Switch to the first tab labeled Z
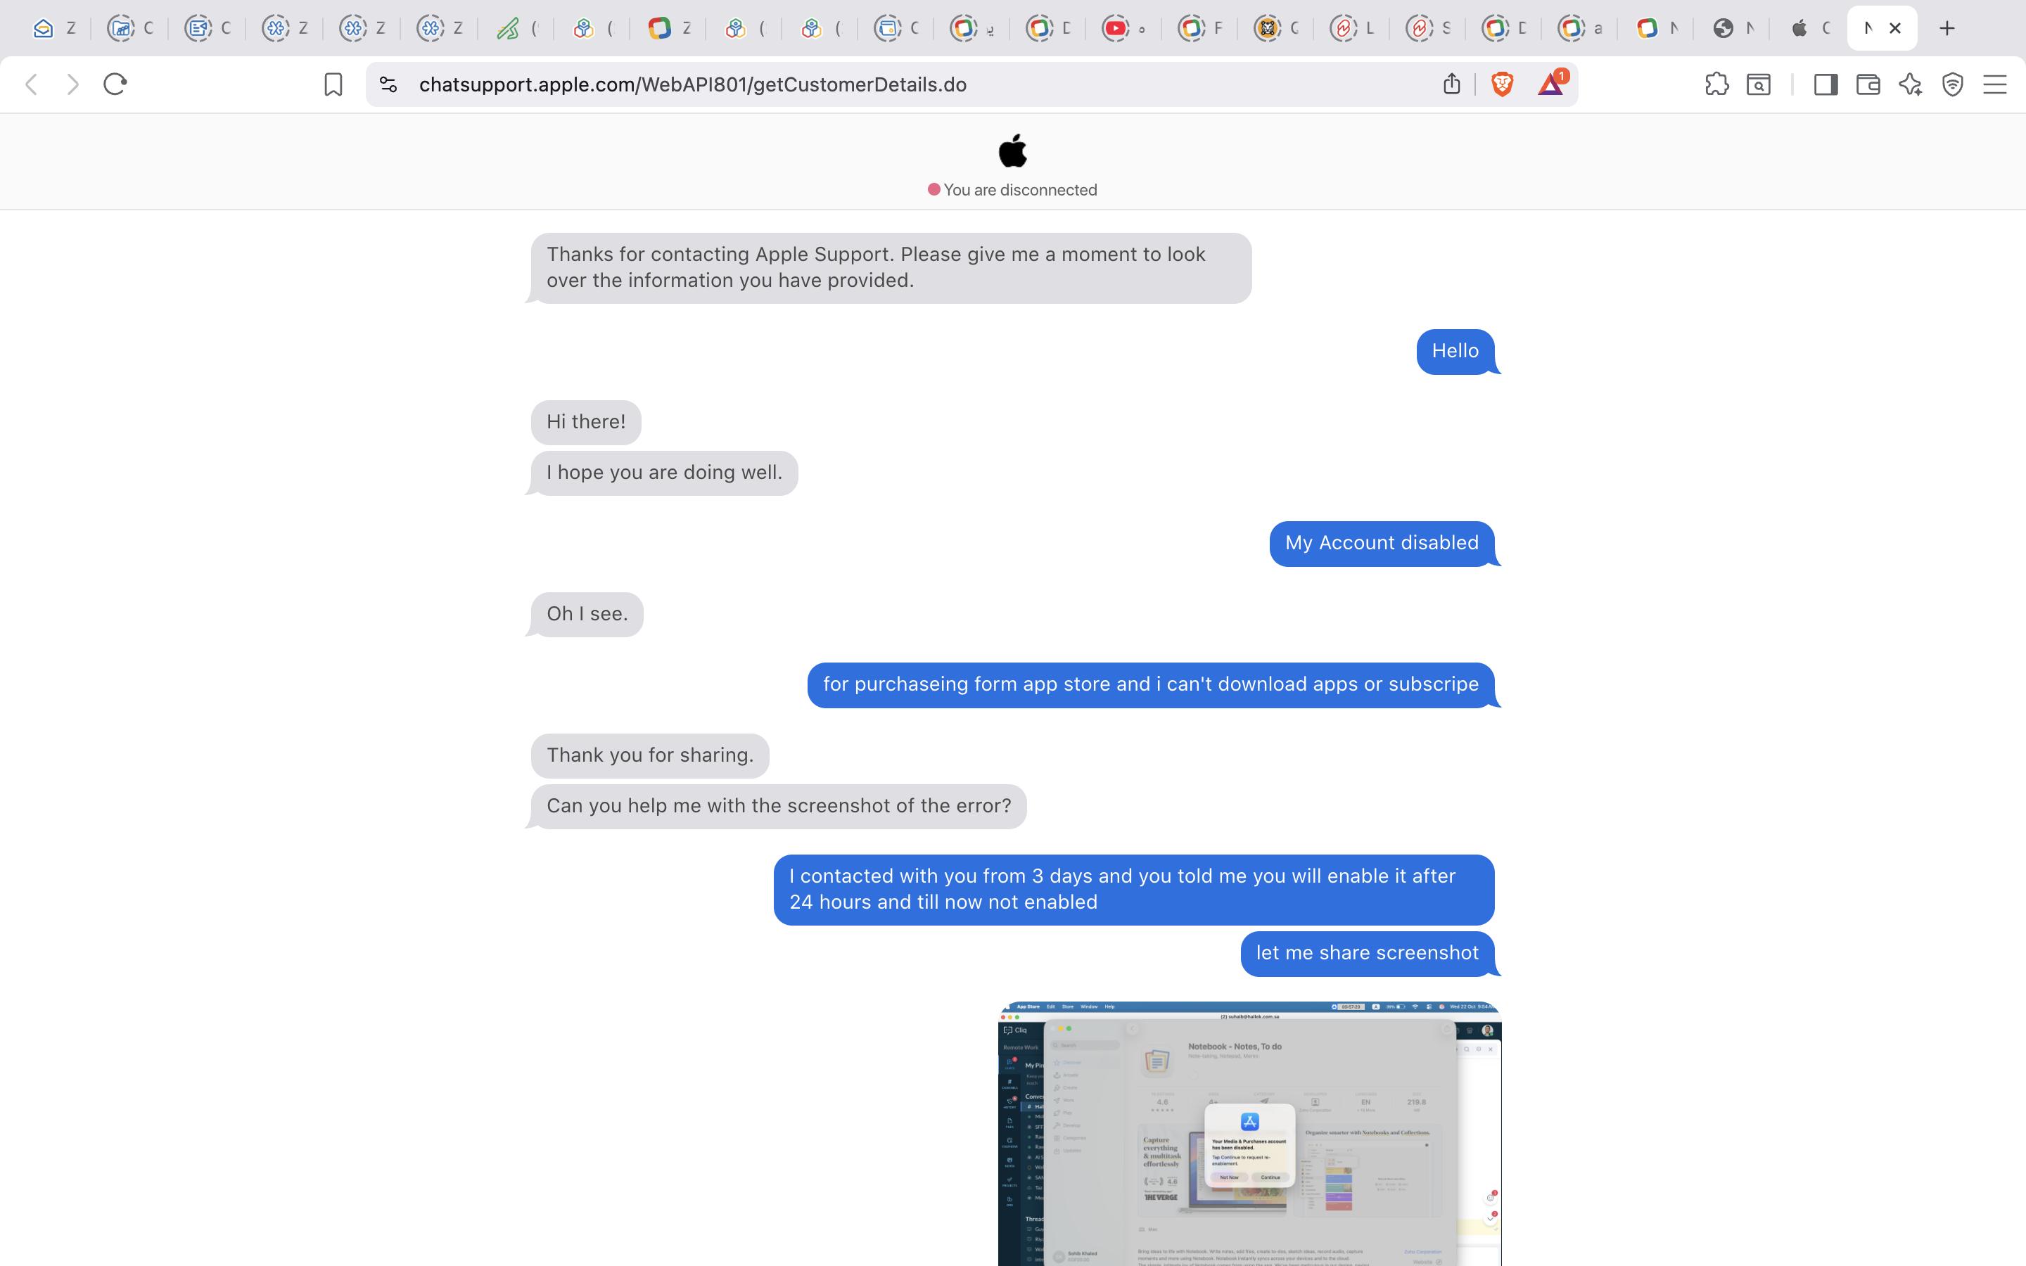 coord(54,28)
